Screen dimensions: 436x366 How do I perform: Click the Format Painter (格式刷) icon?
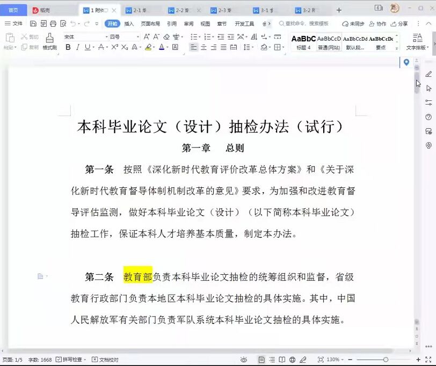(49, 41)
